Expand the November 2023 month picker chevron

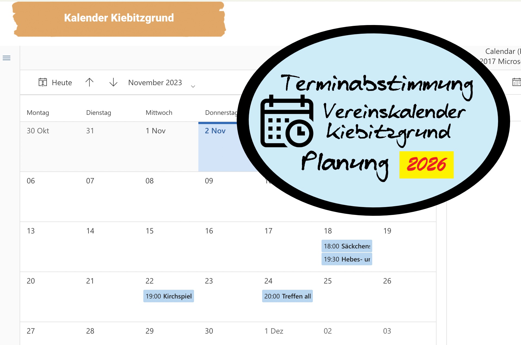[x=193, y=86]
